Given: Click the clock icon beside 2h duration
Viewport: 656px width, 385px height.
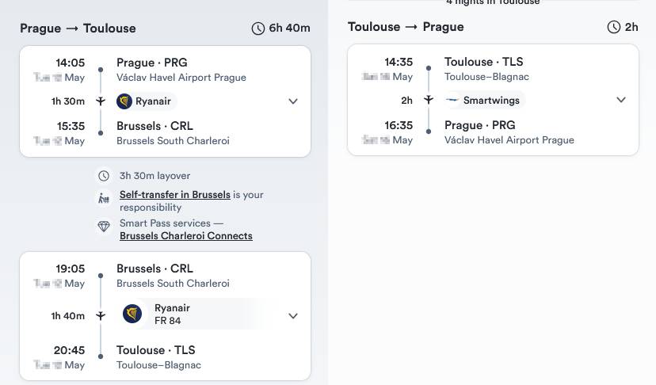Looking at the screenshot, I should point(614,27).
